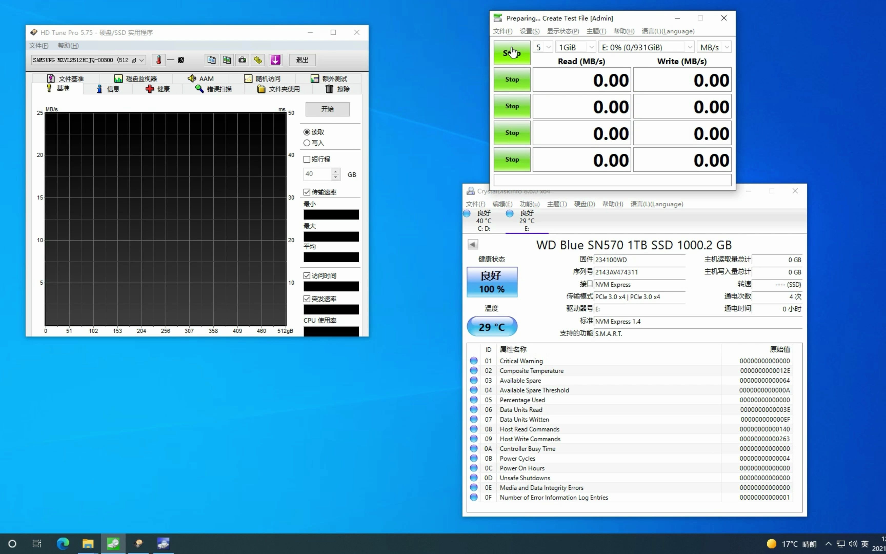Switch to CrystalDiskMark taskbar icon
Image resolution: width=886 pixels, height=554 pixels.
113,544
